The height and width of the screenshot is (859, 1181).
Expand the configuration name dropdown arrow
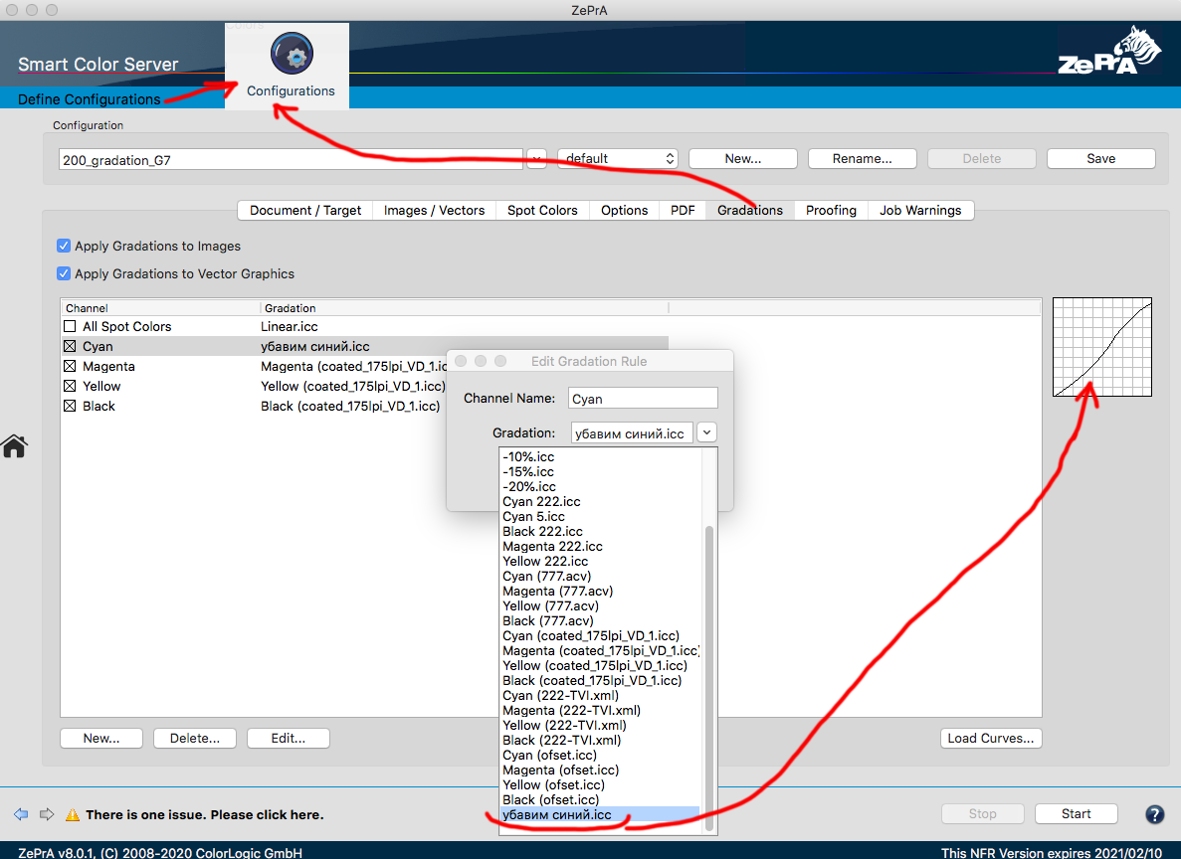536,159
